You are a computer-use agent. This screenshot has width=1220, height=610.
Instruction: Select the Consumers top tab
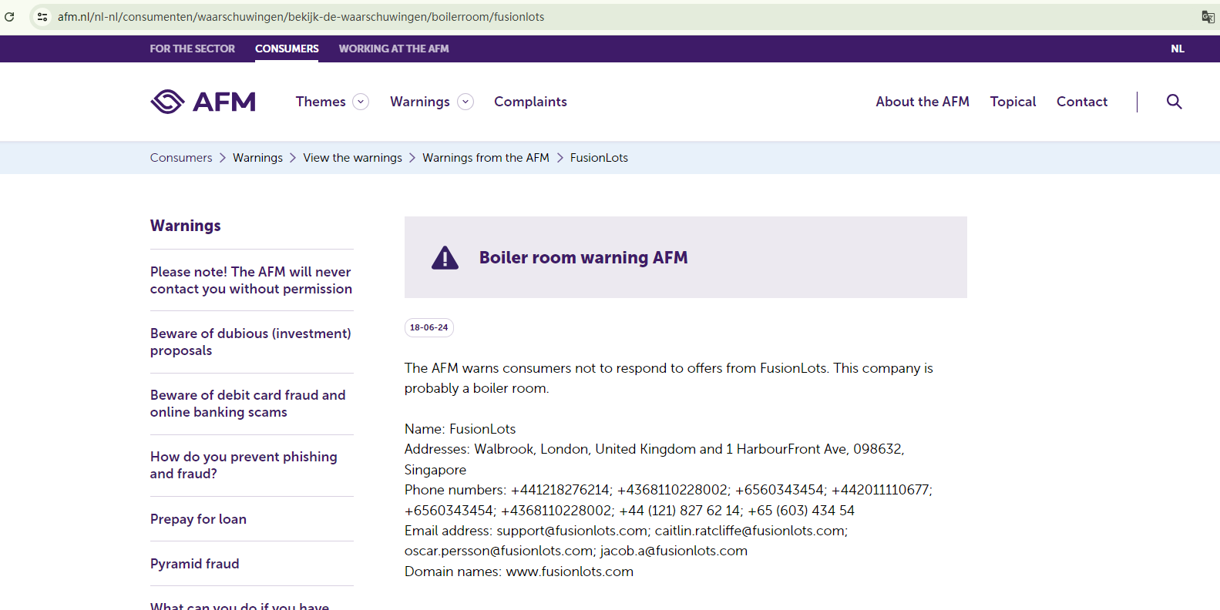pyautogui.click(x=287, y=49)
